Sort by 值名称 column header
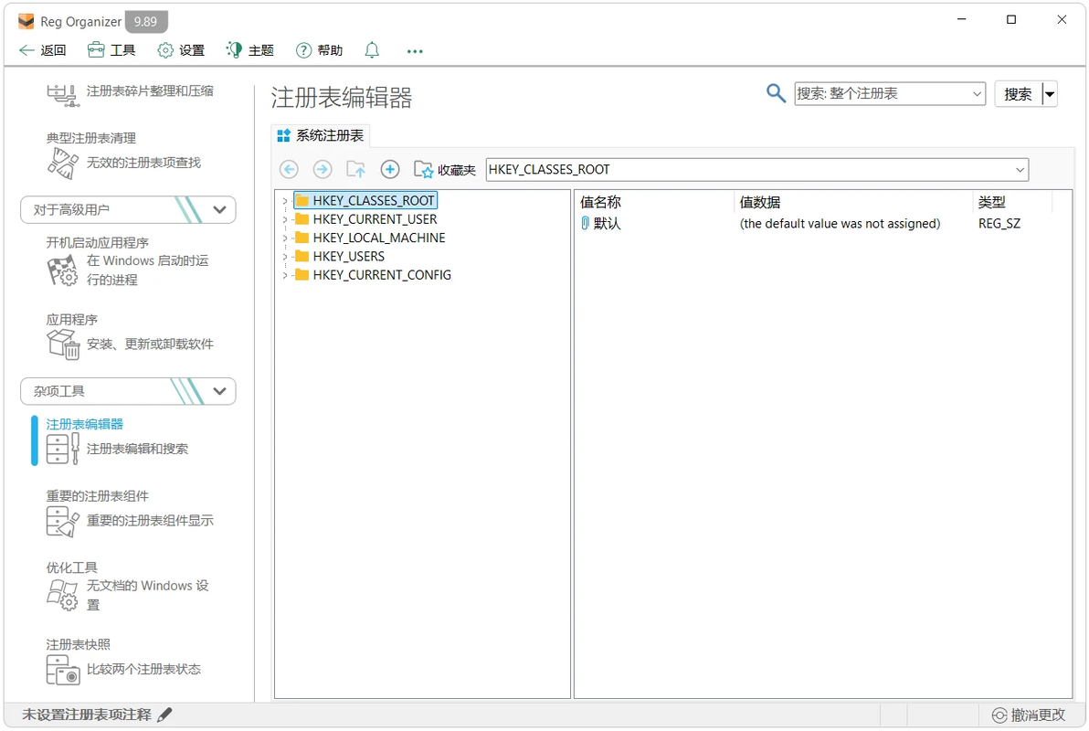The width and height of the screenshot is (1089, 731). (x=654, y=202)
